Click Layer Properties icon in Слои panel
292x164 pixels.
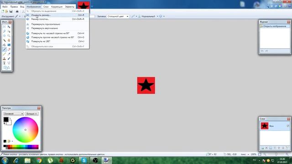[287, 148]
